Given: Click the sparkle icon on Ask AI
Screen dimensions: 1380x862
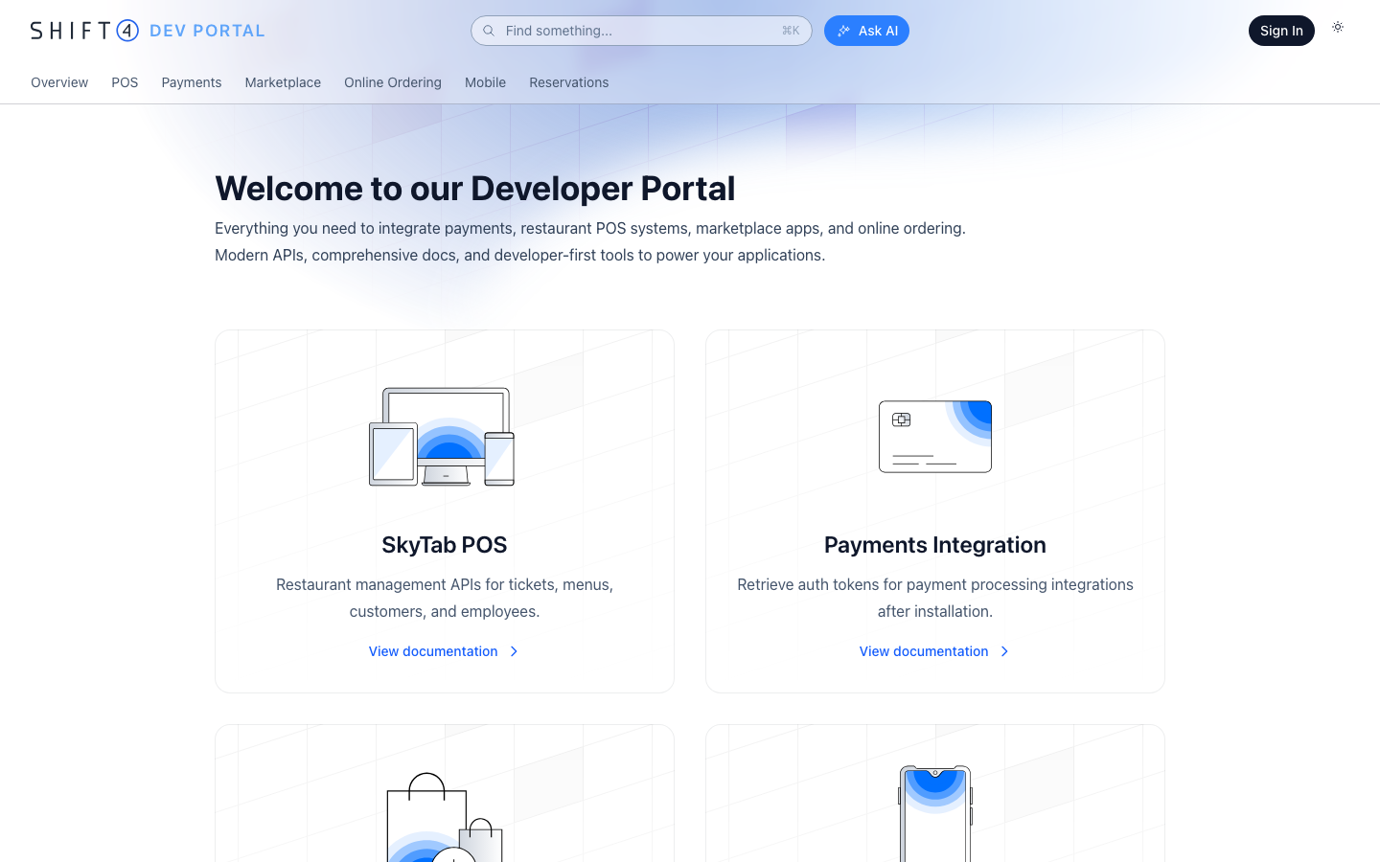Looking at the screenshot, I should (x=843, y=31).
